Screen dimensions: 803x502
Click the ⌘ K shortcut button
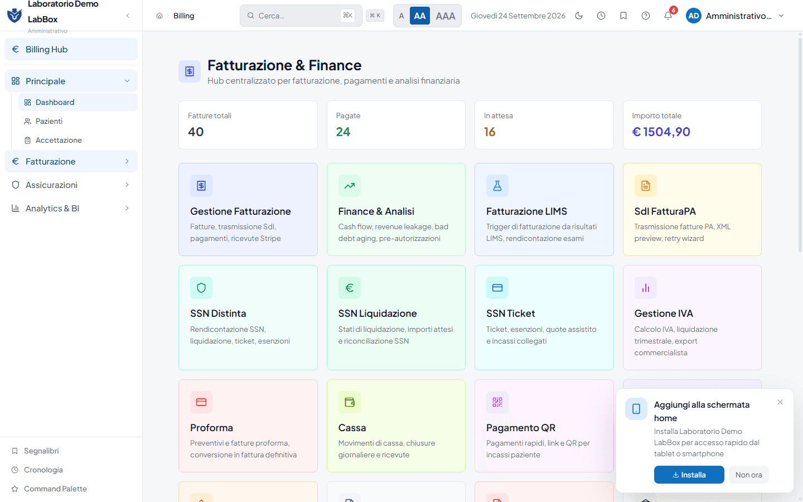tap(375, 16)
